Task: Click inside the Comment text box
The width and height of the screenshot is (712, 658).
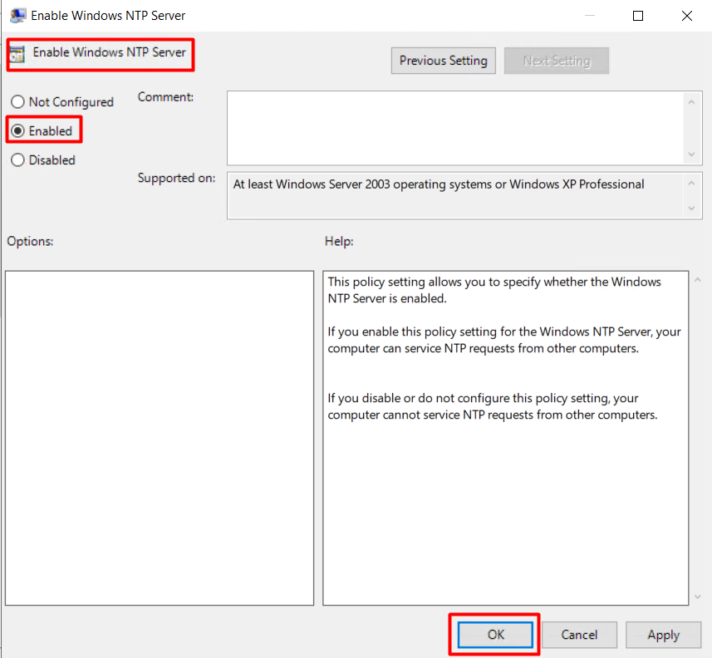Action: point(454,128)
